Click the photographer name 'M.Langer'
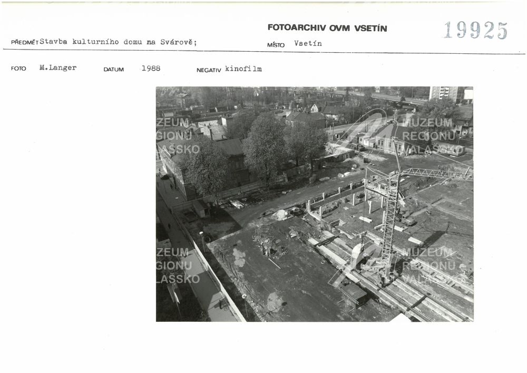Screen dimensions: 527x373 (x=58, y=68)
